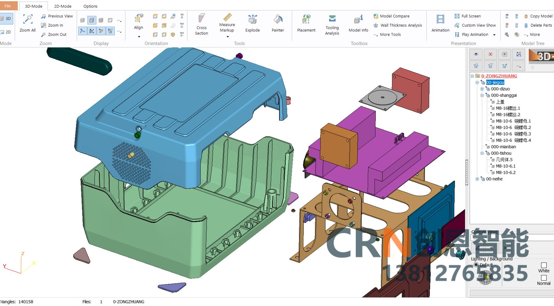Select the M8-10-6.1 part in tree
Viewport: 554px width, 306px height.
[505, 166]
